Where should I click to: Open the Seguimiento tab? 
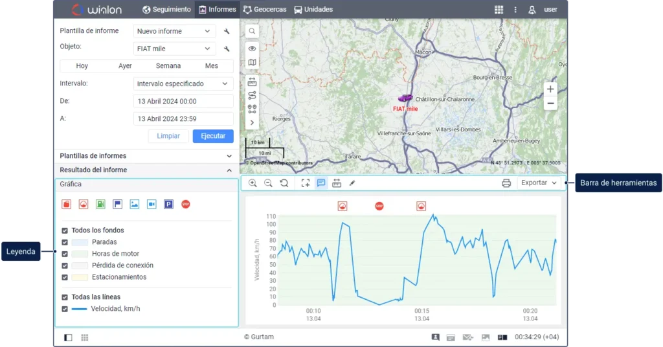coord(166,10)
